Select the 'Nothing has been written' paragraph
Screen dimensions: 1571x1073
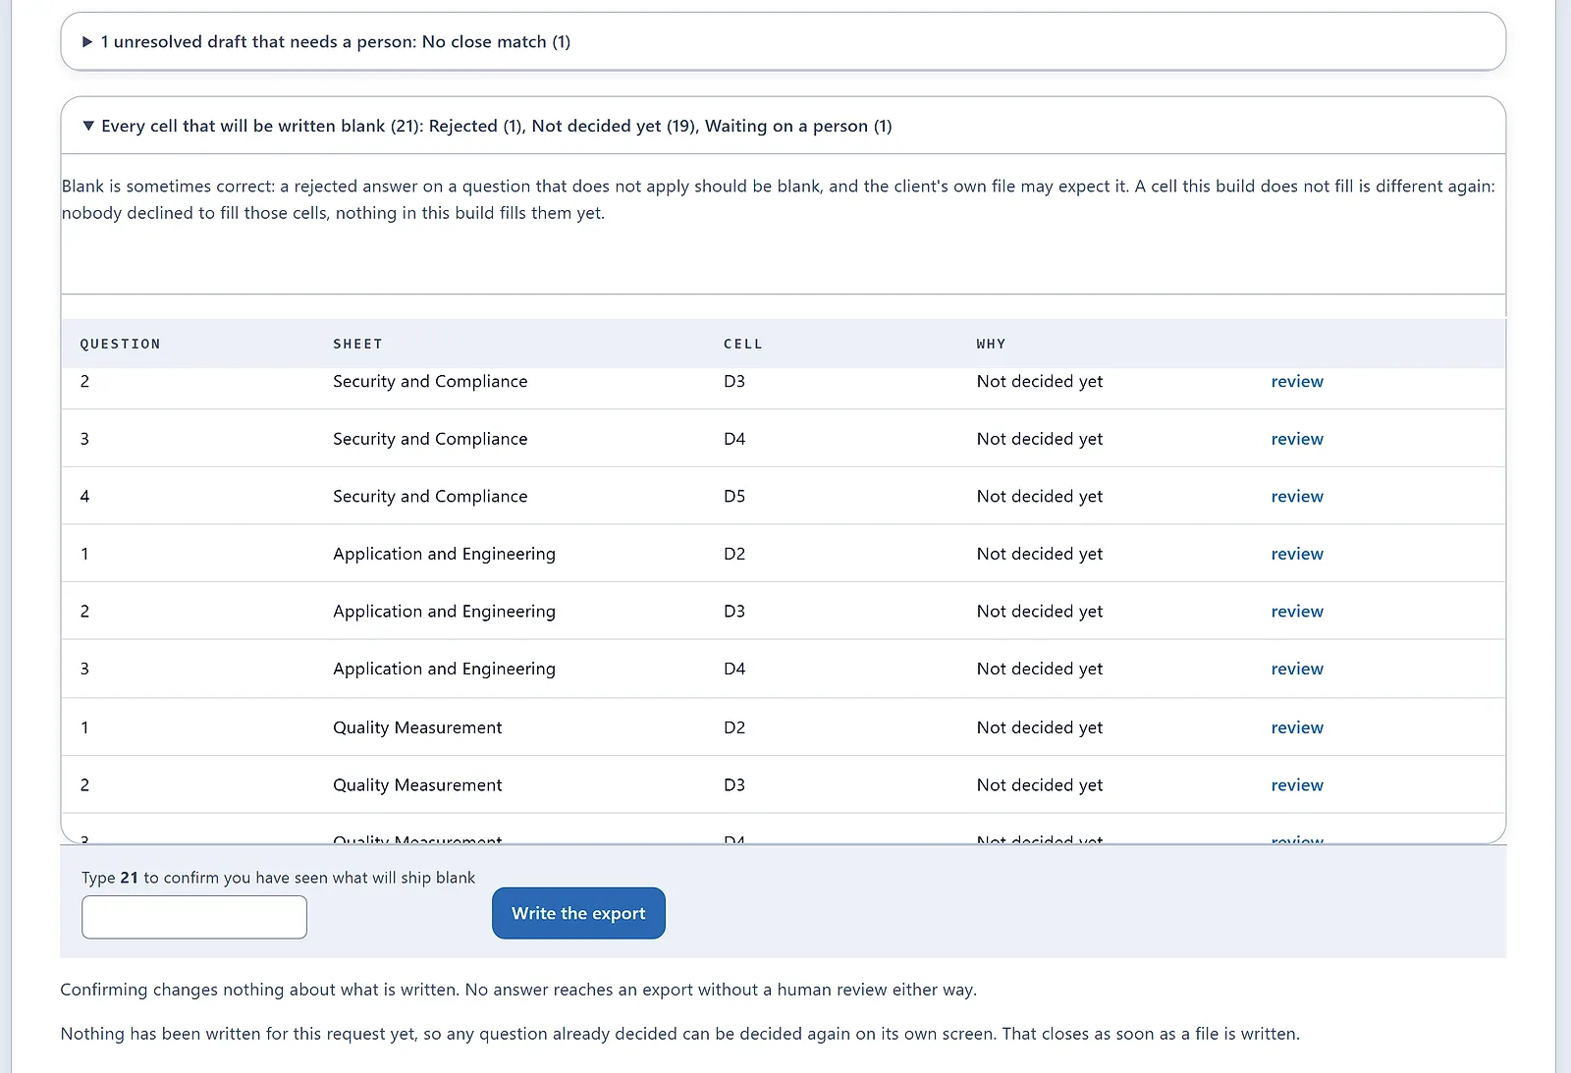click(679, 1034)
